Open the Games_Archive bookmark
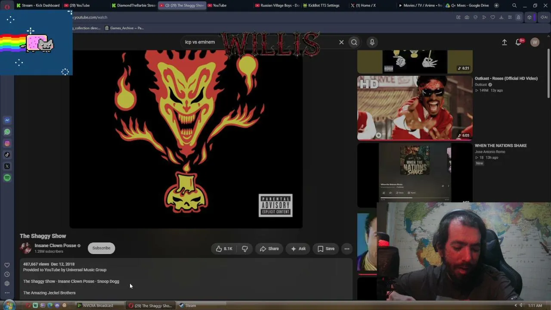551x310 pixels. tap(124, 28)
